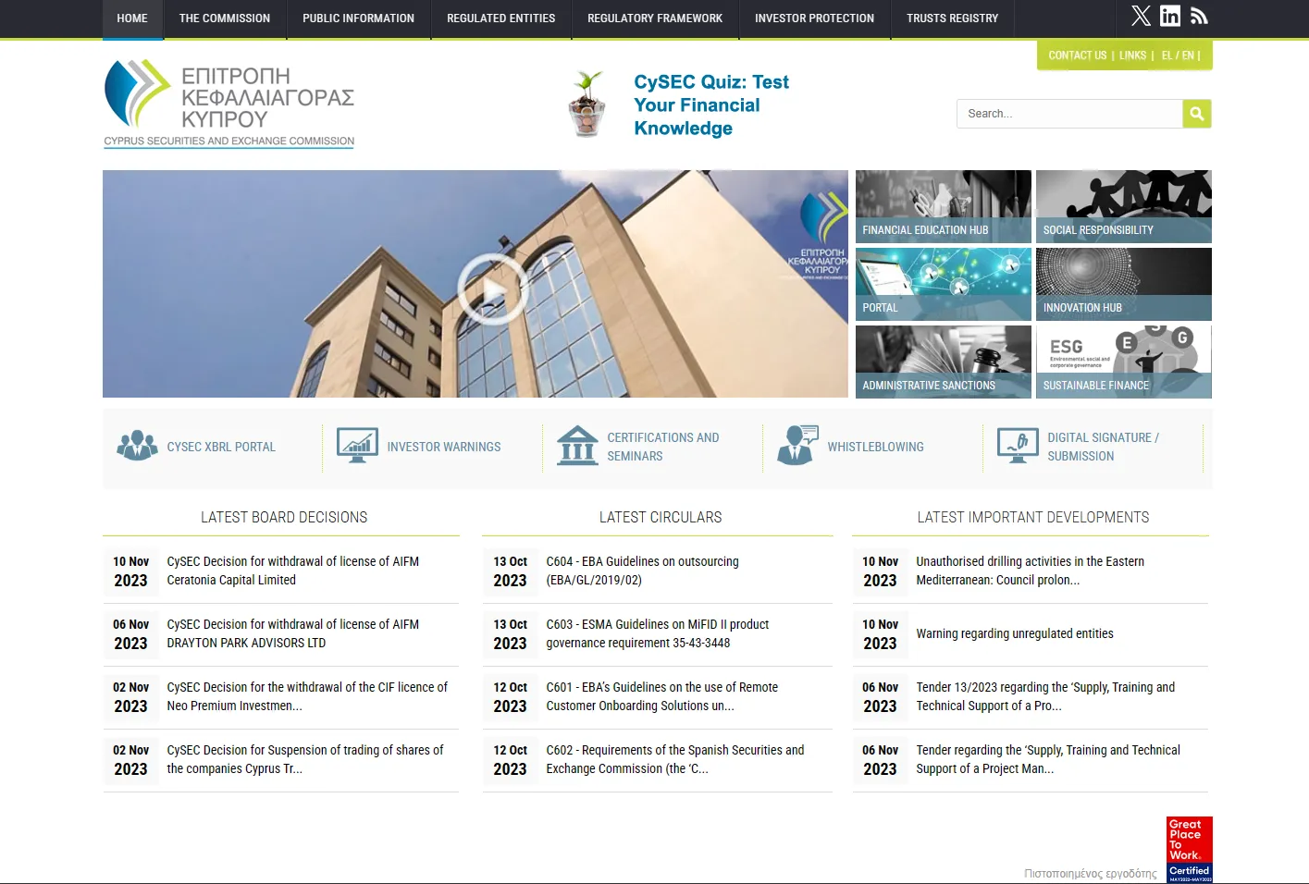
Task: Open the Financial Education Hub tile
Action: point(944,206)
